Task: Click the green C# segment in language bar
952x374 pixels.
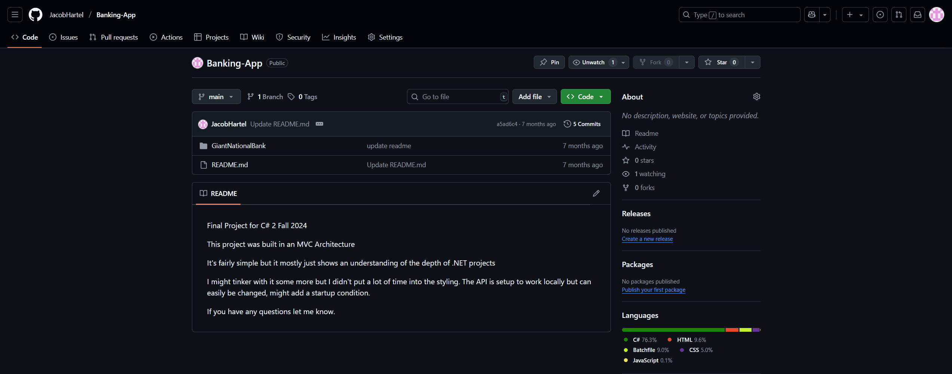Action: pos(673,330)
